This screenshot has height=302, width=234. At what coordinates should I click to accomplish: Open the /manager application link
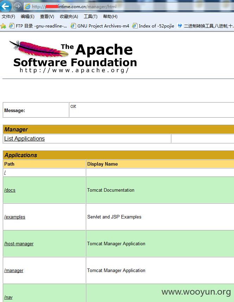click(14, 270)
